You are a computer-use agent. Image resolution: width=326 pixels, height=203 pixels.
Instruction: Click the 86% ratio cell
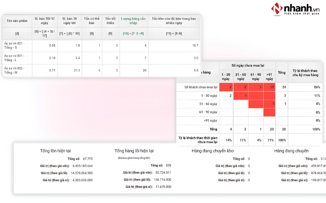pos(317,87)
